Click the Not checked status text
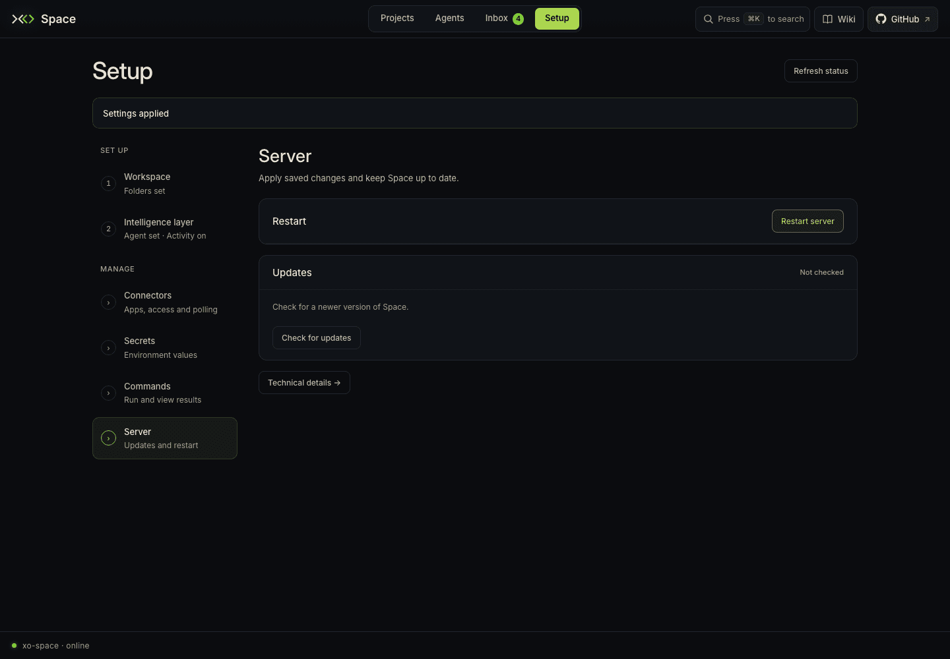The width and height of the screenshot is (950, 659). 821,272
